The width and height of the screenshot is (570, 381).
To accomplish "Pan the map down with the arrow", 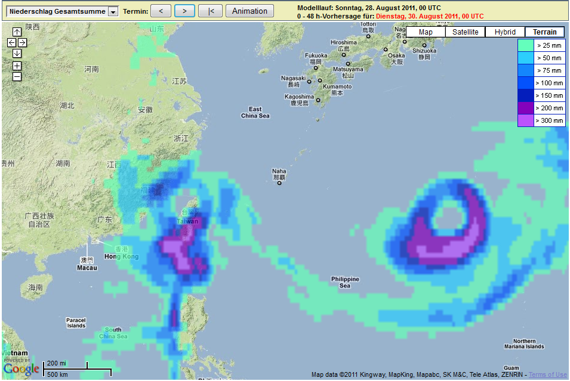I will tap(17, 53).
